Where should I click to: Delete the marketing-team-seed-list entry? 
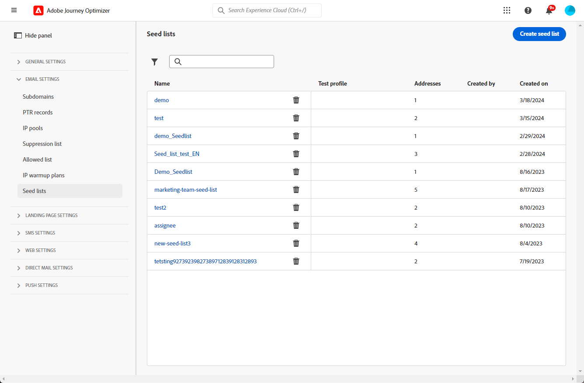click(x=296, y=190)
